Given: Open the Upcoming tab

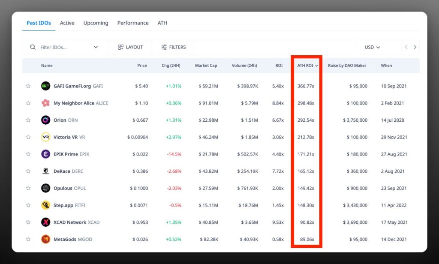Looking at the screenshot, I should (x=96, y=23).
